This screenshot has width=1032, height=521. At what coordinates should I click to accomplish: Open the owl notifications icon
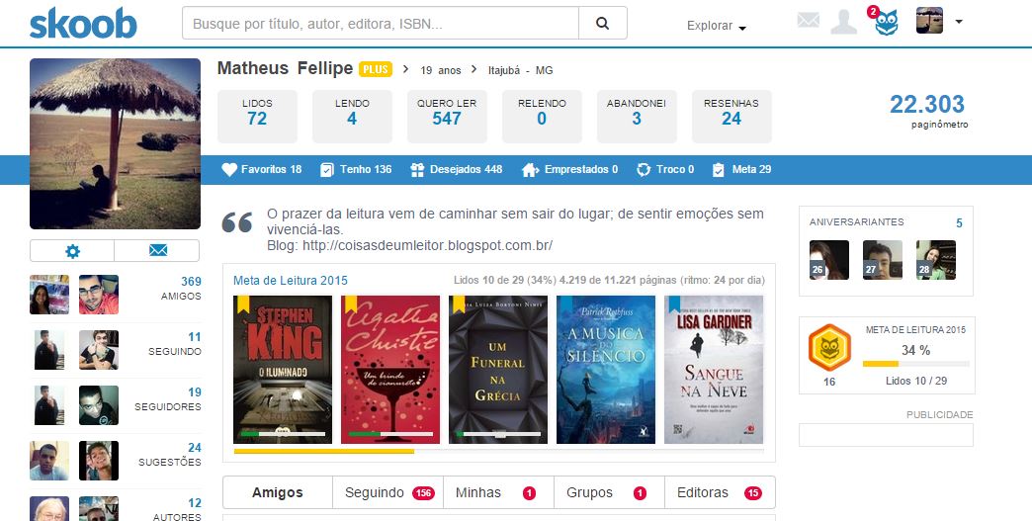(x=886, y=23)
